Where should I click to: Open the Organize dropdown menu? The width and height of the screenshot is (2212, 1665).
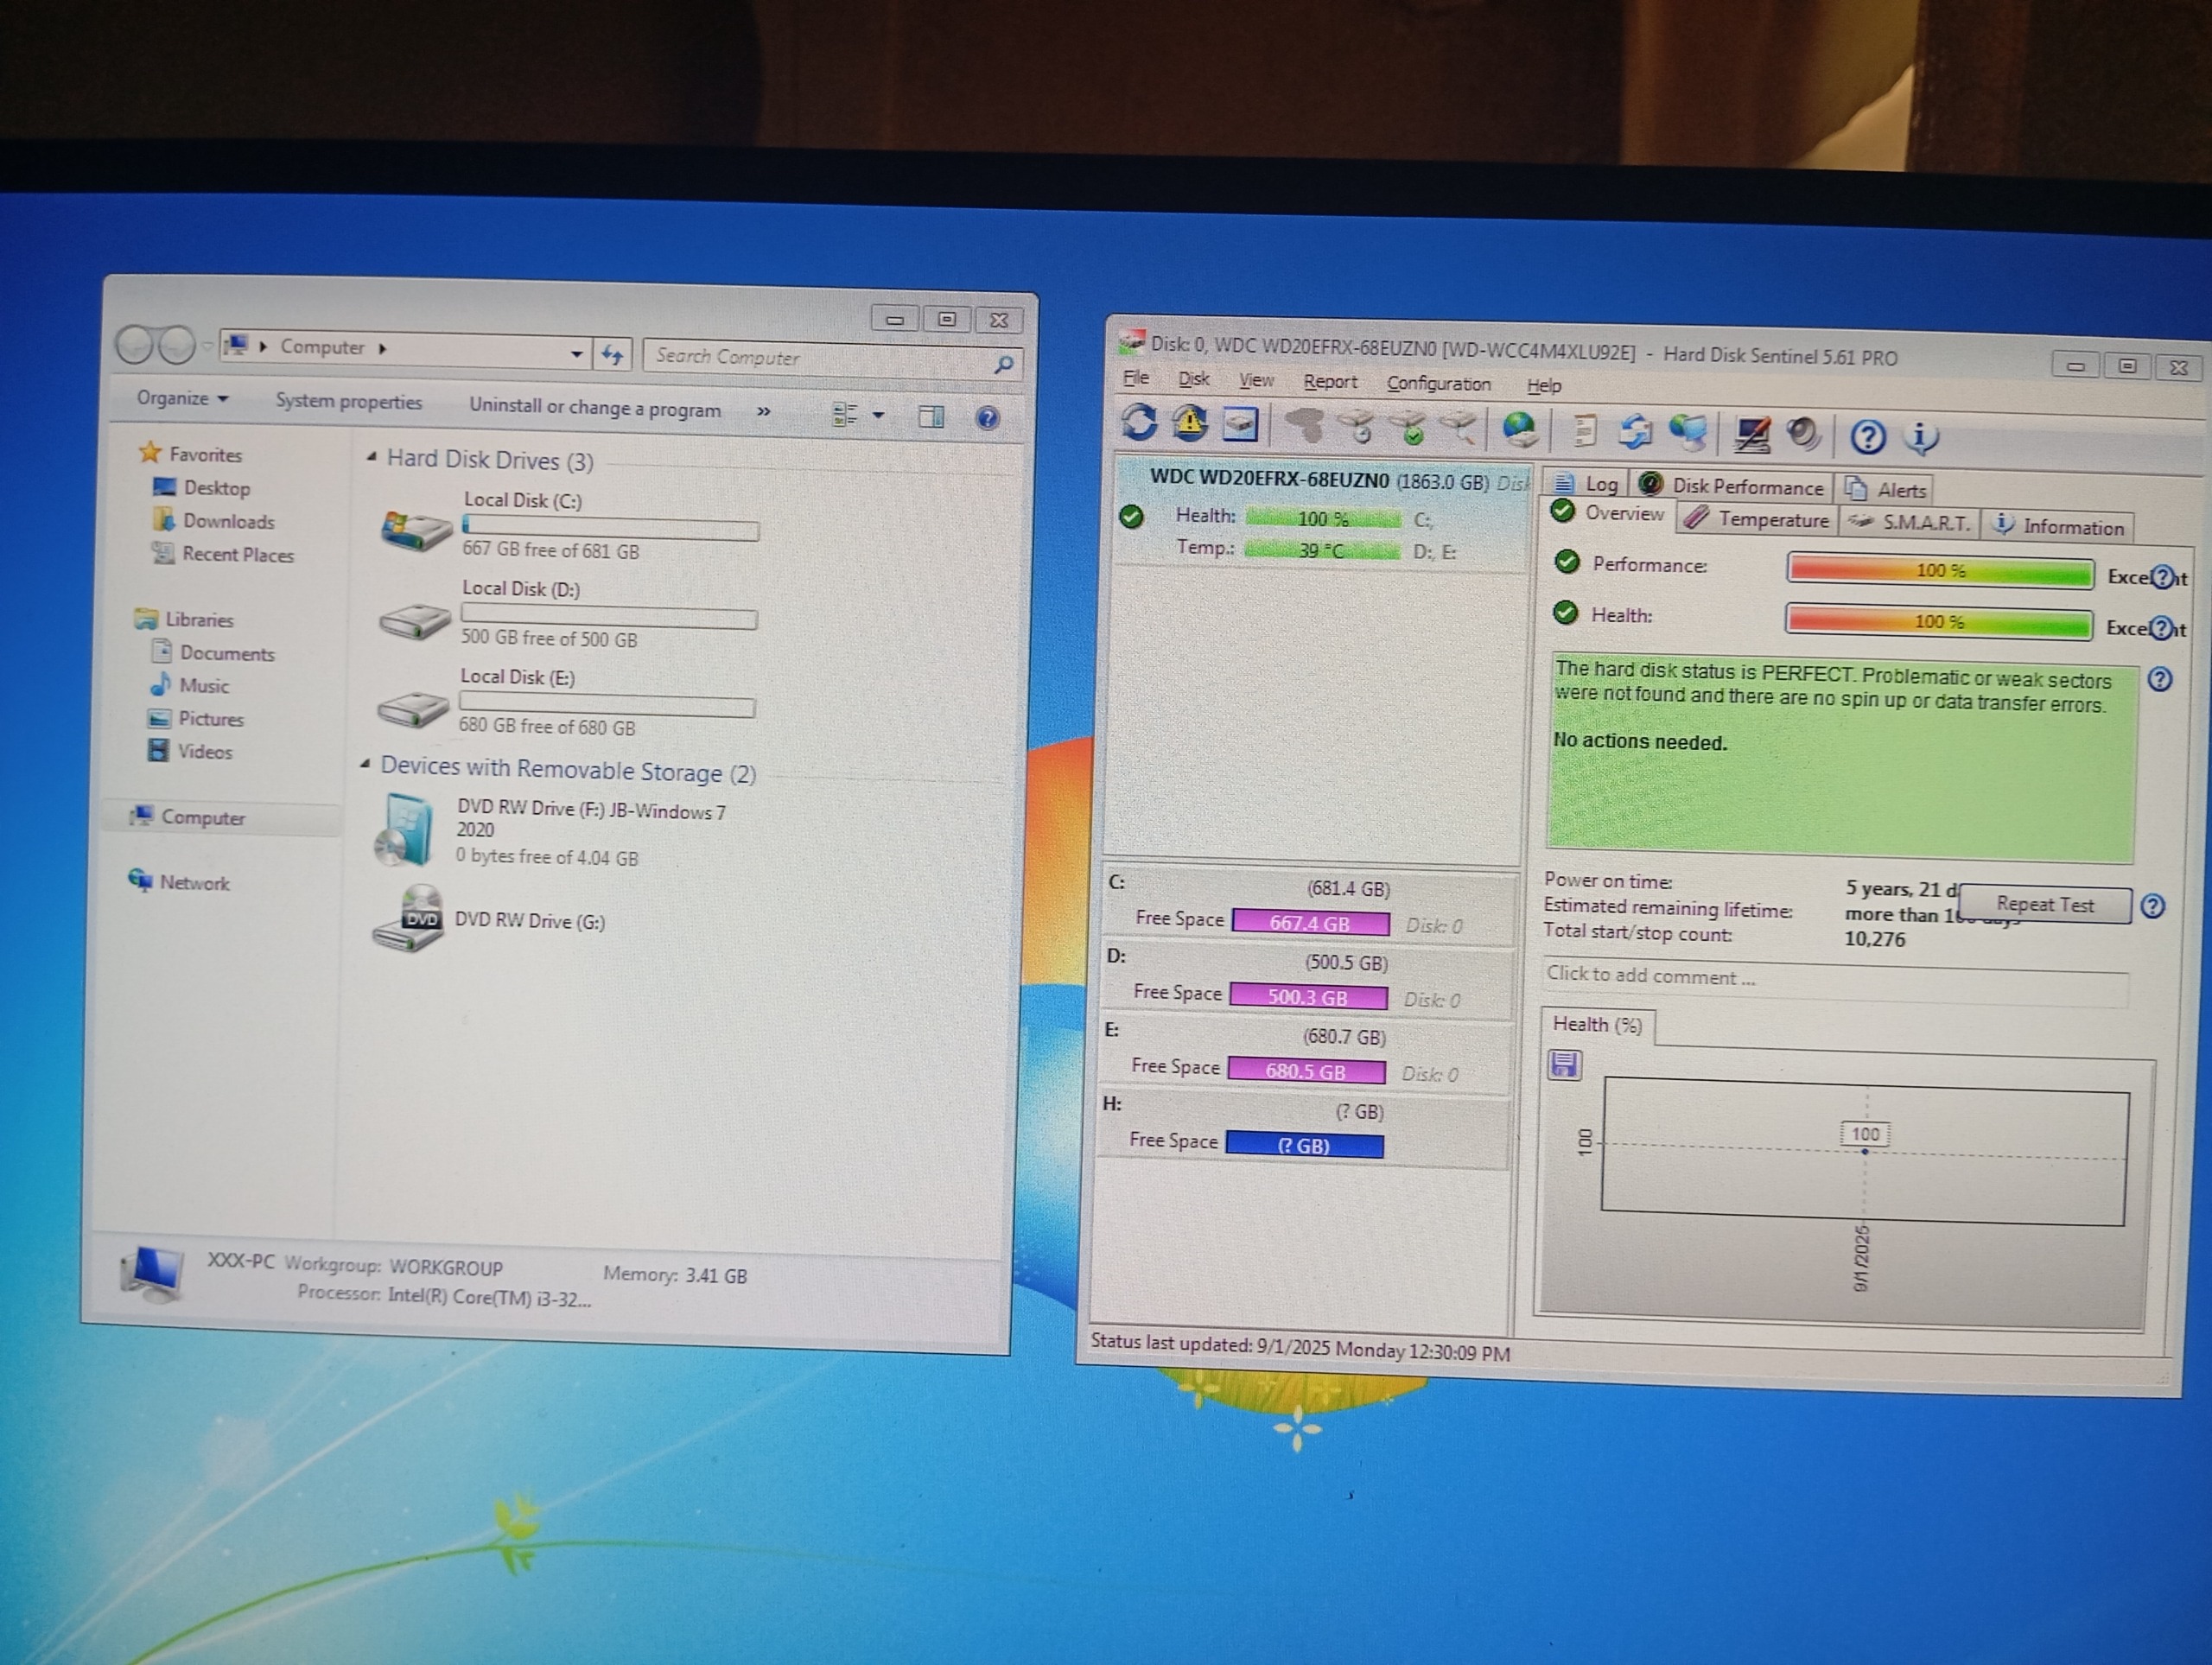pyautogui.click(x=183, y=398)
